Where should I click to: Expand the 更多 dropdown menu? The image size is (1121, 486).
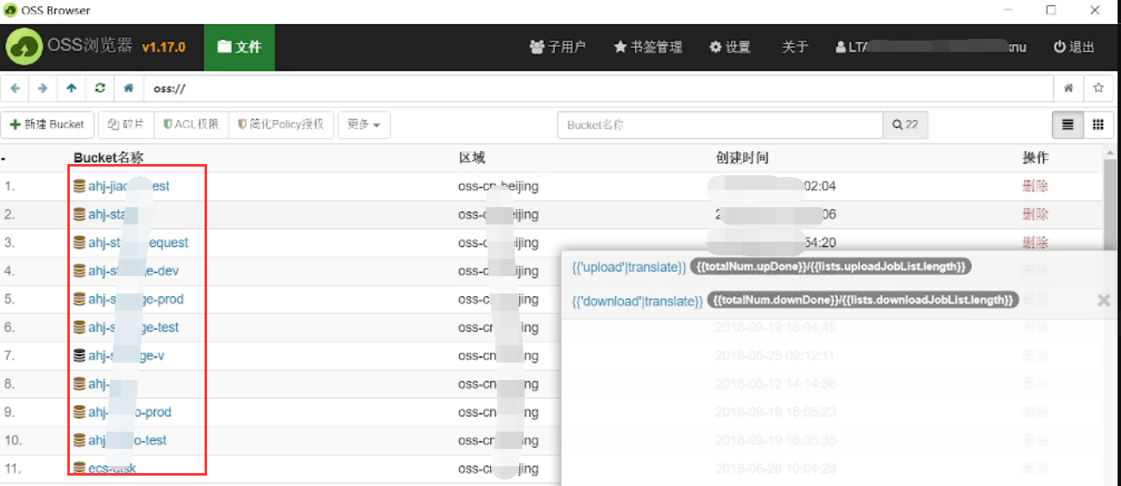[363, 124]
